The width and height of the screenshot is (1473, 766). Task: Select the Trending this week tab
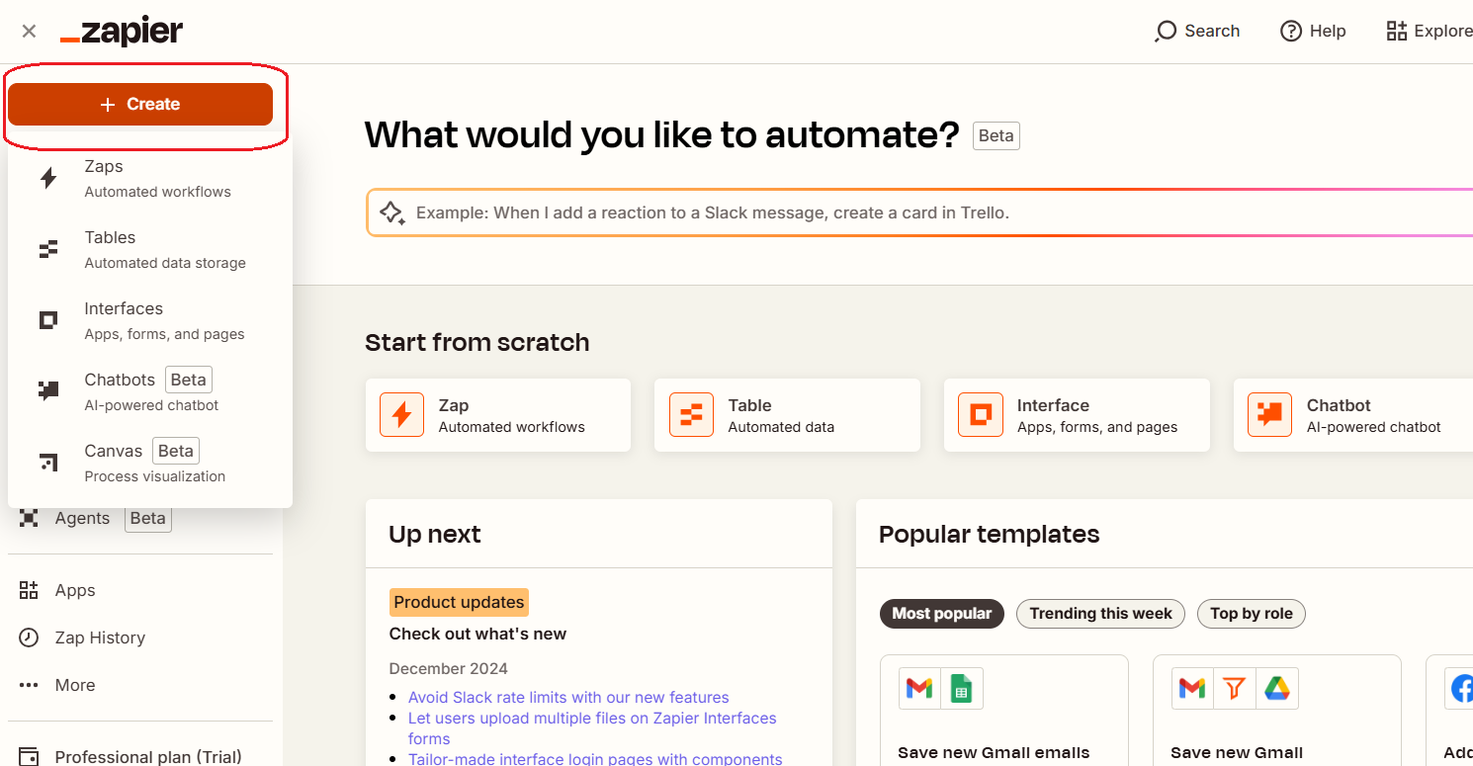coord(1100,613)
